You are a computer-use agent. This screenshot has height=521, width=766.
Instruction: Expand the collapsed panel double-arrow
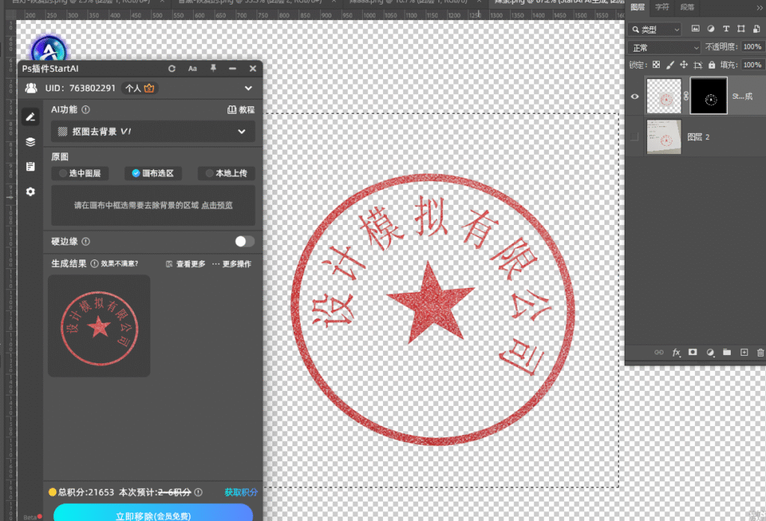(x=760, y=7)
